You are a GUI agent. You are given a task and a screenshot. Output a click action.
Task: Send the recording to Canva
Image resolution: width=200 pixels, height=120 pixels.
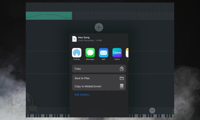pos(117,53)
